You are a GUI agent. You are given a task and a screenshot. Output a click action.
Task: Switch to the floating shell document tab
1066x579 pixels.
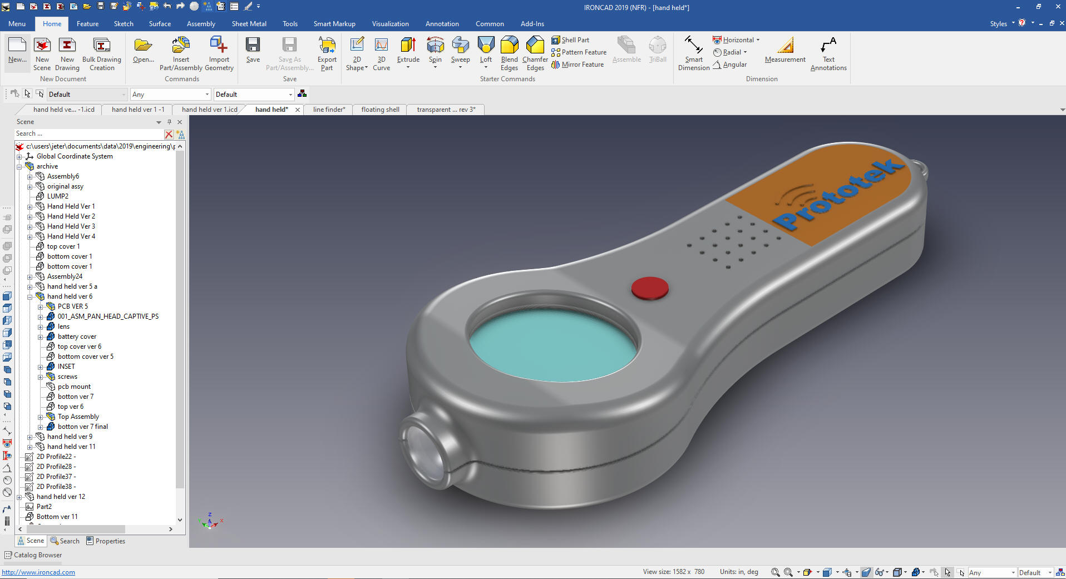click(380, 110)
